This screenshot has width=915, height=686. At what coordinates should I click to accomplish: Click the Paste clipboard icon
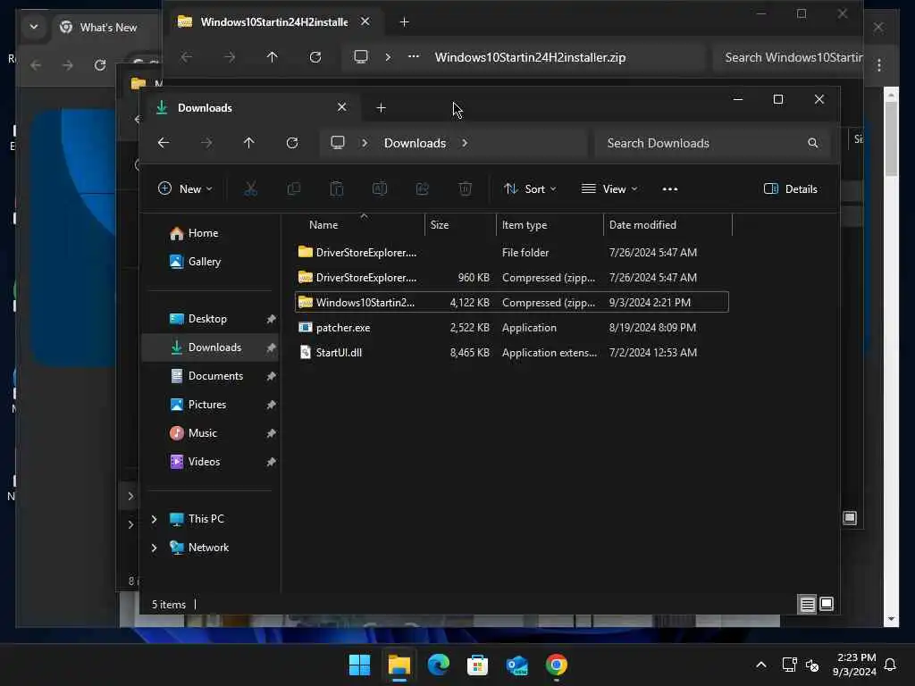(x=337, y=189)
